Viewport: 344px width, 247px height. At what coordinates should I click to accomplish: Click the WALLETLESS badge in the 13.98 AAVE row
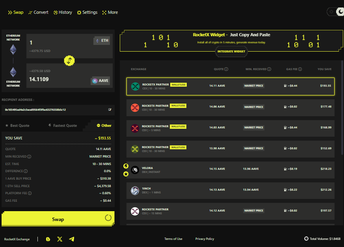coord(178,147)
